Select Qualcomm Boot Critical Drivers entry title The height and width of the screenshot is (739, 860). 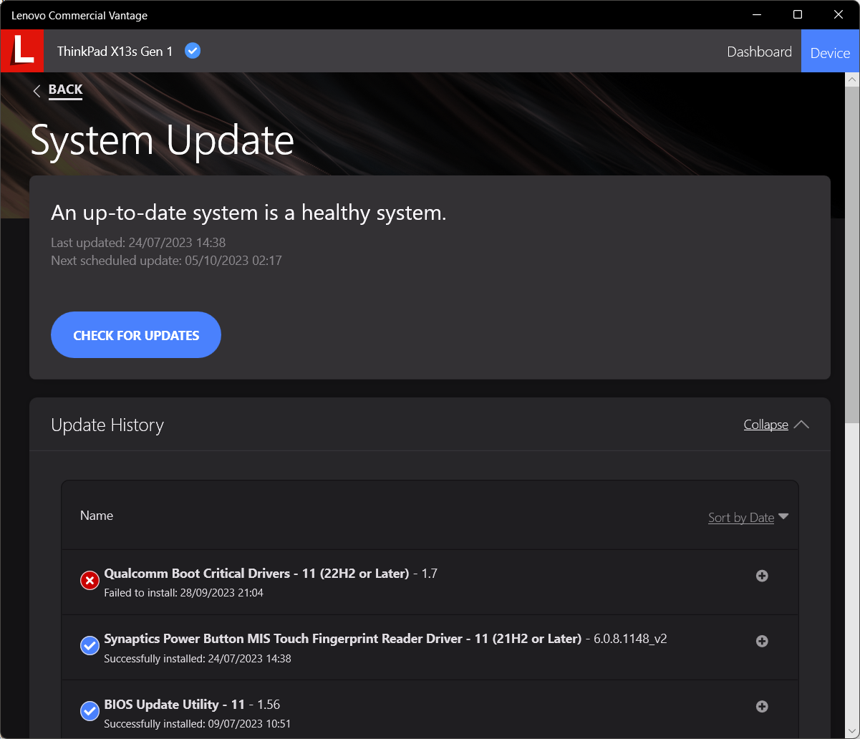click(256, 574)
